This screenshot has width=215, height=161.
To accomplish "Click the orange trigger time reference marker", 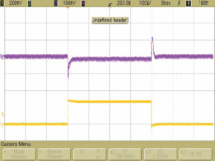I will click(67, 7).
